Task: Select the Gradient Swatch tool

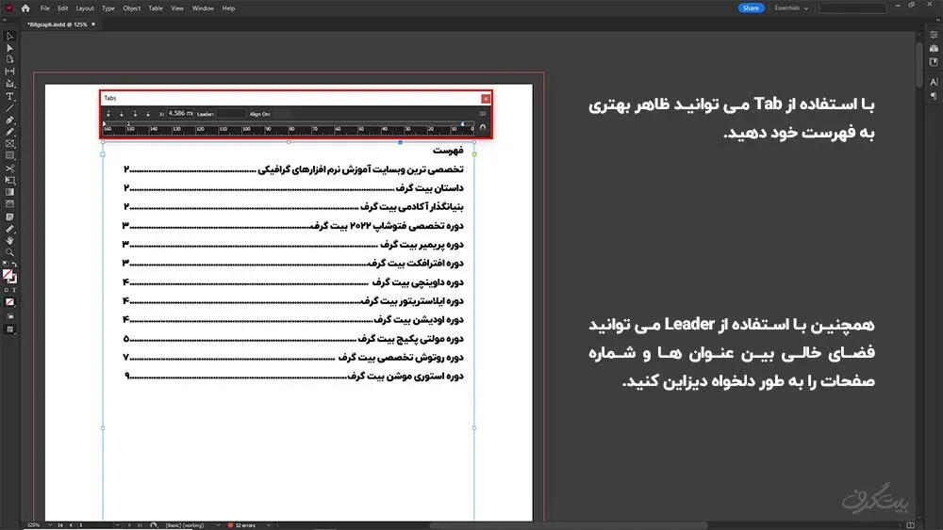Action: pyautogui.click(x=9, y=192)
